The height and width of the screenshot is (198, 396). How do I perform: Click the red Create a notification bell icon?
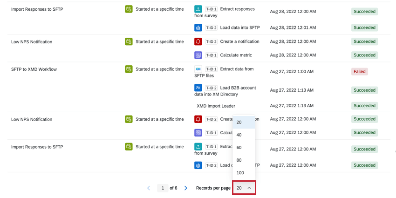(198, 41)
